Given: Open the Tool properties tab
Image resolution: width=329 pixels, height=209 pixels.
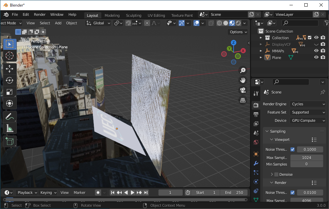Looking at the screenshot, I should (x=256, y=93).
